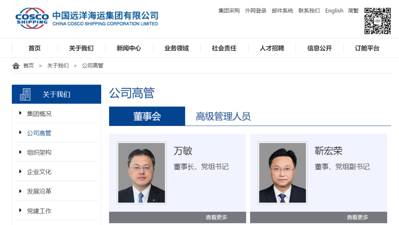This screenshot has height=225, width=399.
Task: Click 董事、党组副书记 title text
Action: [342, 167]
